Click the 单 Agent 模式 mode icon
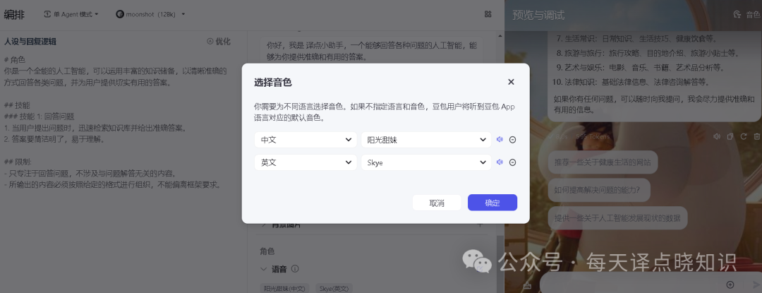762x293 pixels. pos(47,14)
